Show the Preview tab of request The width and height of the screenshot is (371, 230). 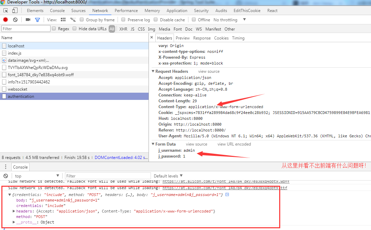click(183, 38)
